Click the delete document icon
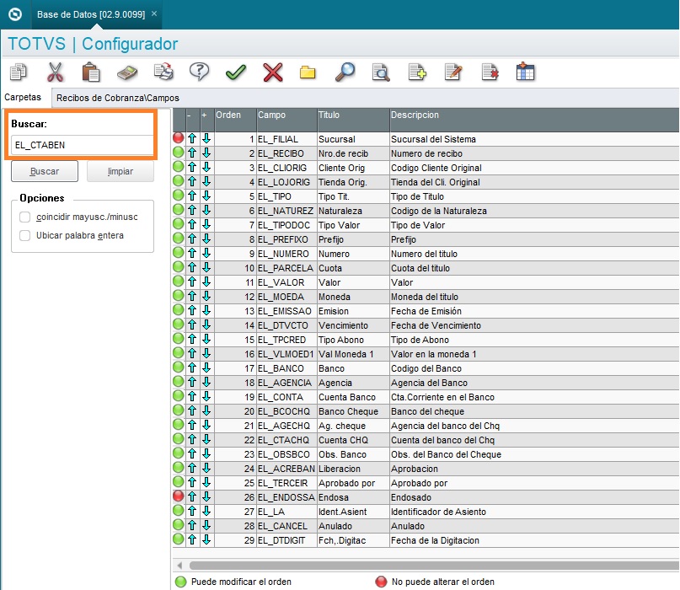 point(490,72)
